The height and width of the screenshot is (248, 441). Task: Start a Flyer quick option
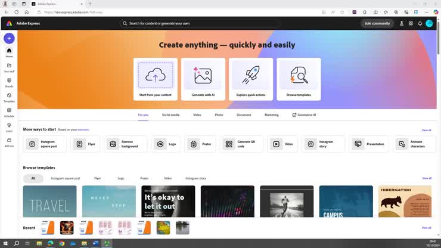coord(85,144)
